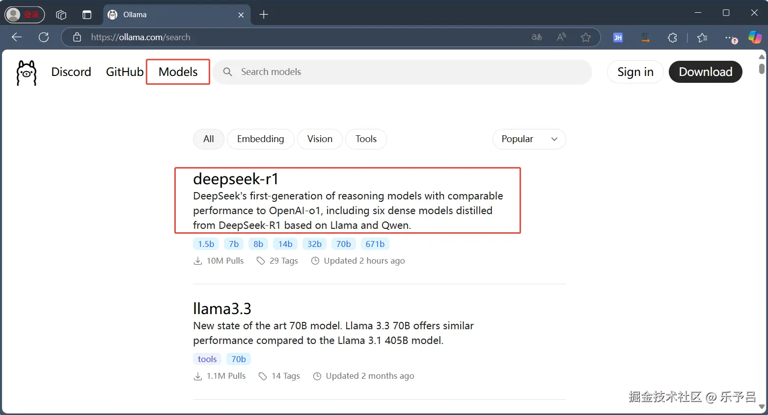Open the favorites list icon
This screenshot has width=768, height=415.
pos(702,37)
